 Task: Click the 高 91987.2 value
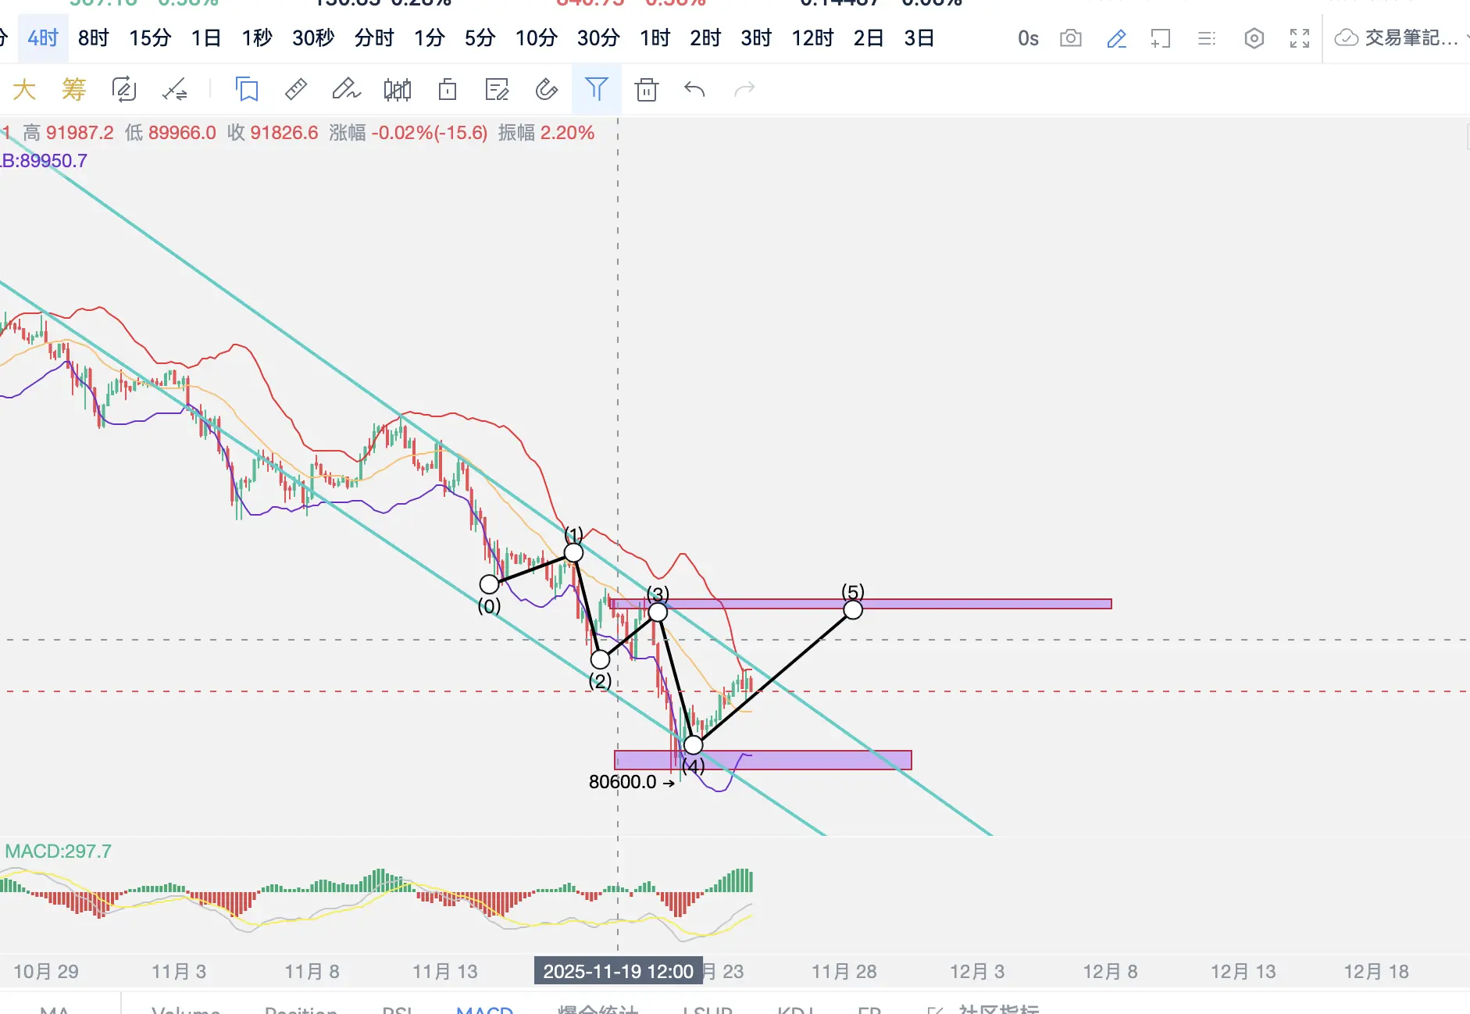click(x=69, y=133)
